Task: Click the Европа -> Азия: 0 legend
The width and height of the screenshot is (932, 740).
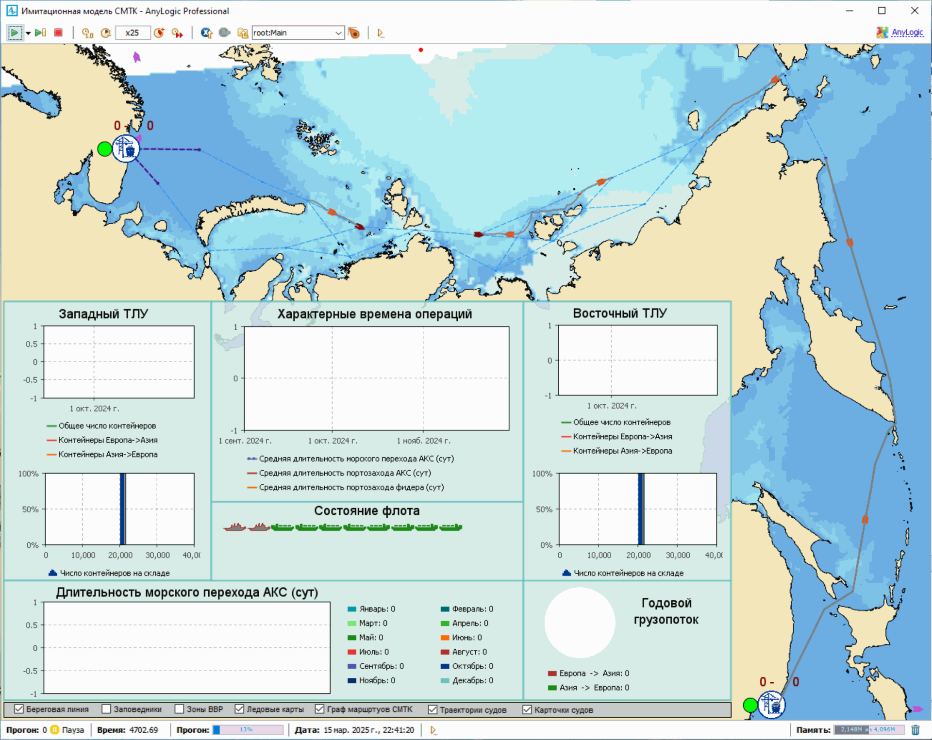Action: coord(589,673)
